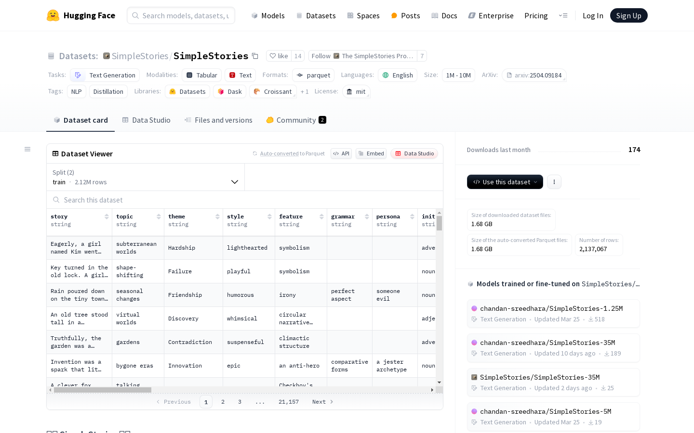Switch to the Dataset card tab
The width and height of the screenshot is (694, 433).
[x=80, y=120]
